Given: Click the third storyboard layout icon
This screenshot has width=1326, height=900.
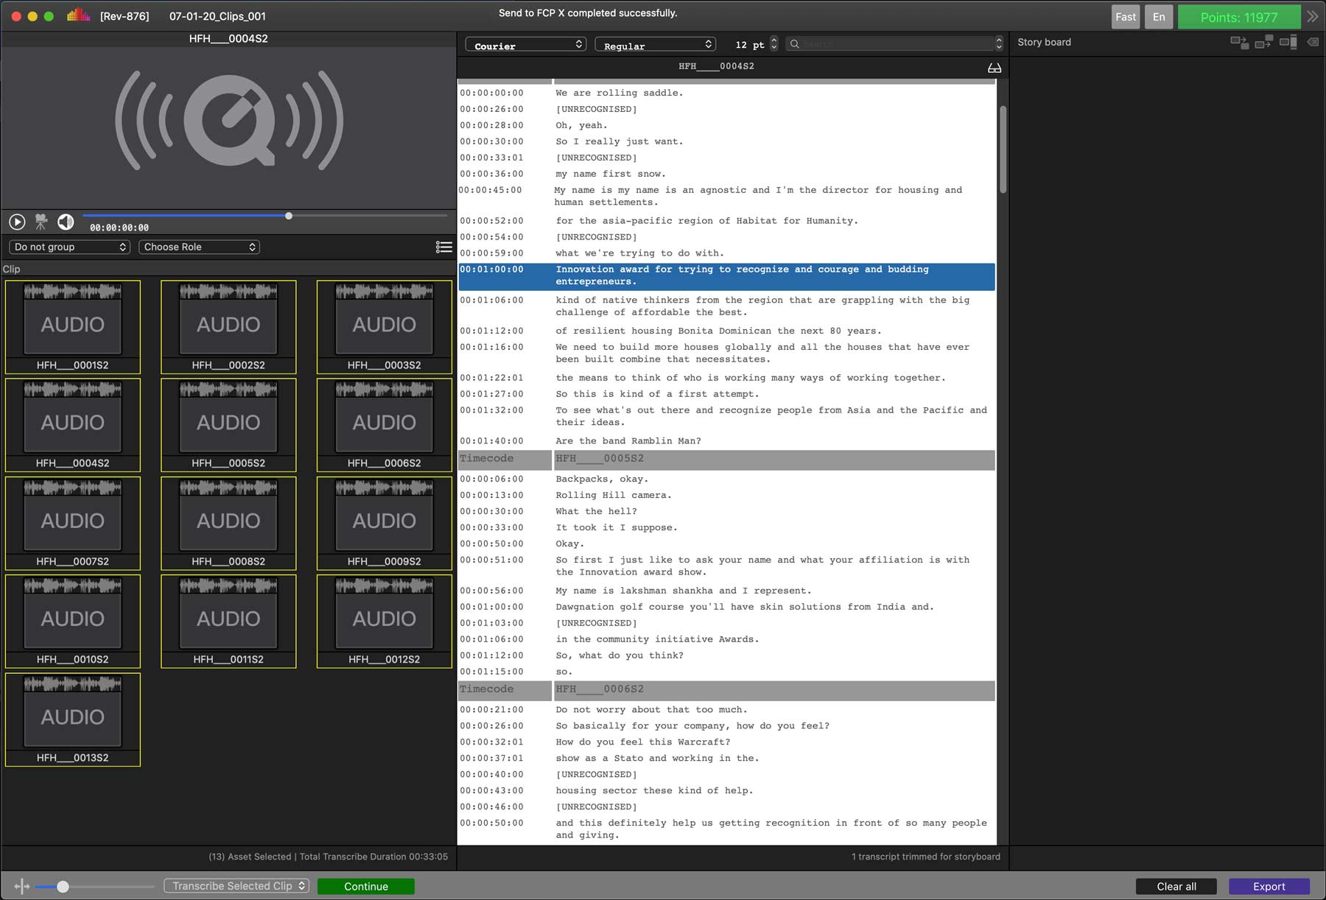Looking at the screenshot, I should (x=1288, y=42).
